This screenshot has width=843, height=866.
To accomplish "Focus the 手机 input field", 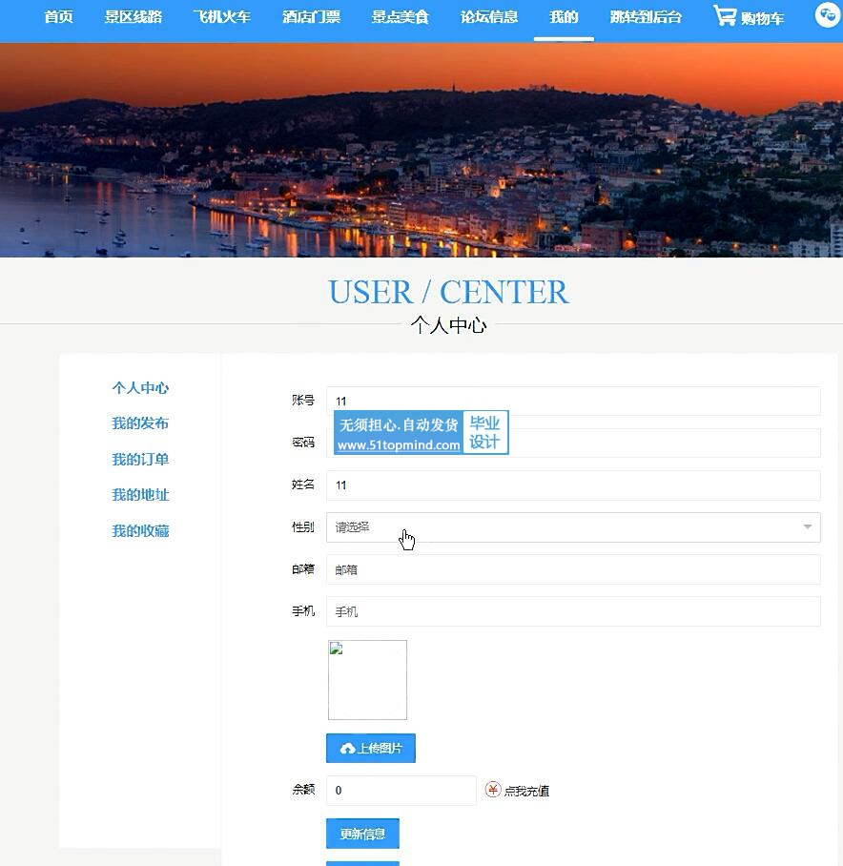I will point(573,611).
